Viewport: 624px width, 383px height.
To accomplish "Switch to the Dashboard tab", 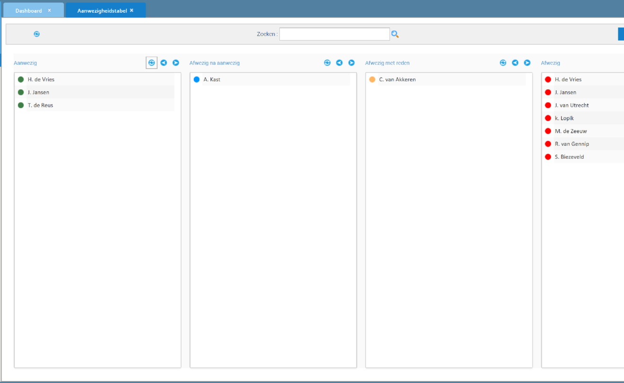I will (x=28, y=10).
